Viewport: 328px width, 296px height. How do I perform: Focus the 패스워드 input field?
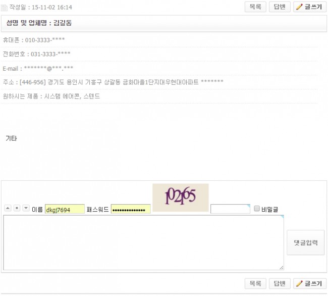click(131, 209)
